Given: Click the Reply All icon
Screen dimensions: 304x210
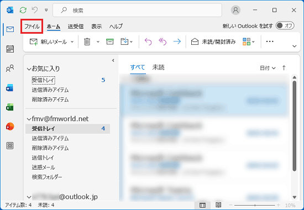Looking at the screenshot, I should pos(163,41).
